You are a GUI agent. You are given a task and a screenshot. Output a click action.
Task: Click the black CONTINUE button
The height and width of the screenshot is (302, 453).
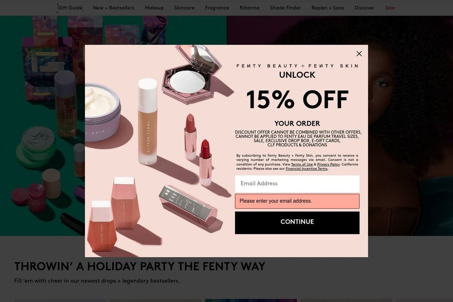(297, 223)
